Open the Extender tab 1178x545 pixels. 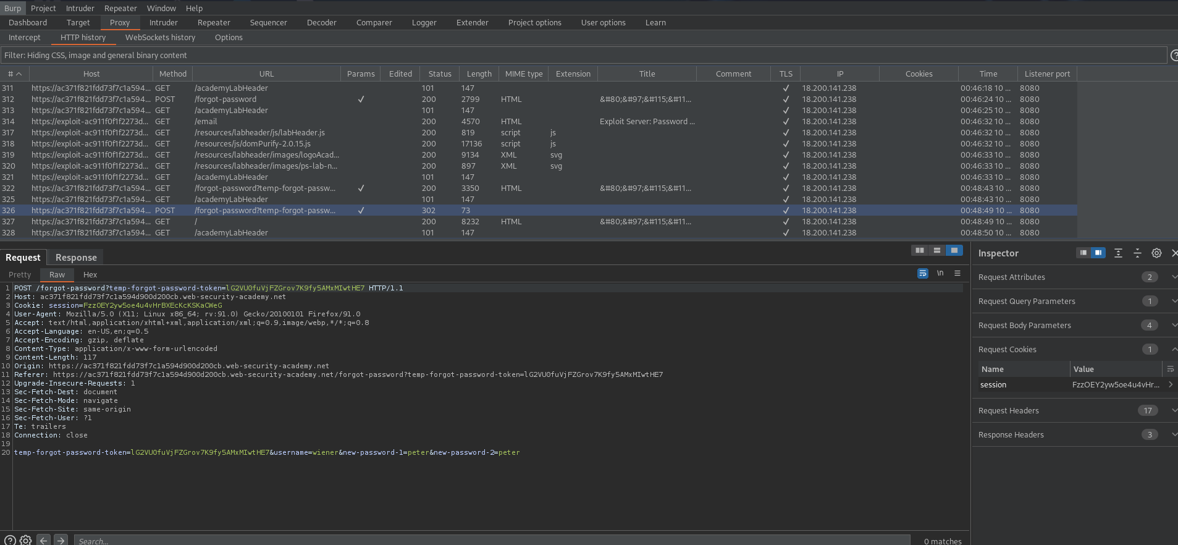(473, 23)
